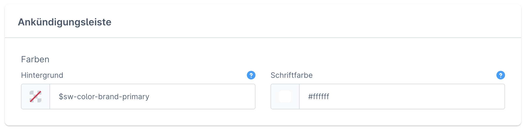
Task: Show the Schriftfarbe help tooltip icon
Action: point(500,75)
